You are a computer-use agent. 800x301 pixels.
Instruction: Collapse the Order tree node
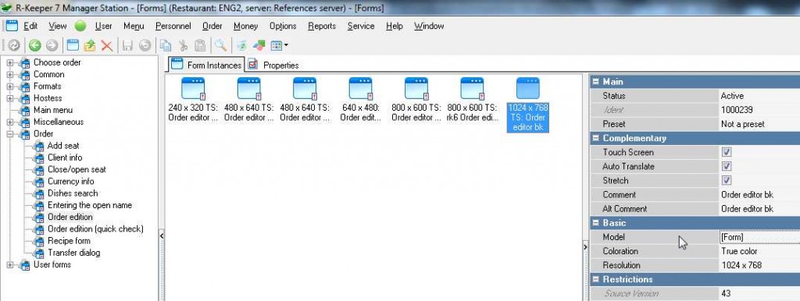[x=9, y=134]
